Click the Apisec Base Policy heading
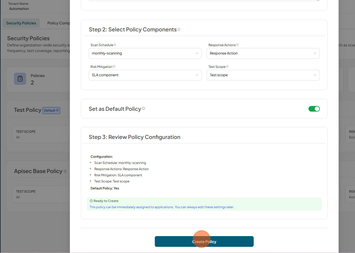 coord(38,171)
